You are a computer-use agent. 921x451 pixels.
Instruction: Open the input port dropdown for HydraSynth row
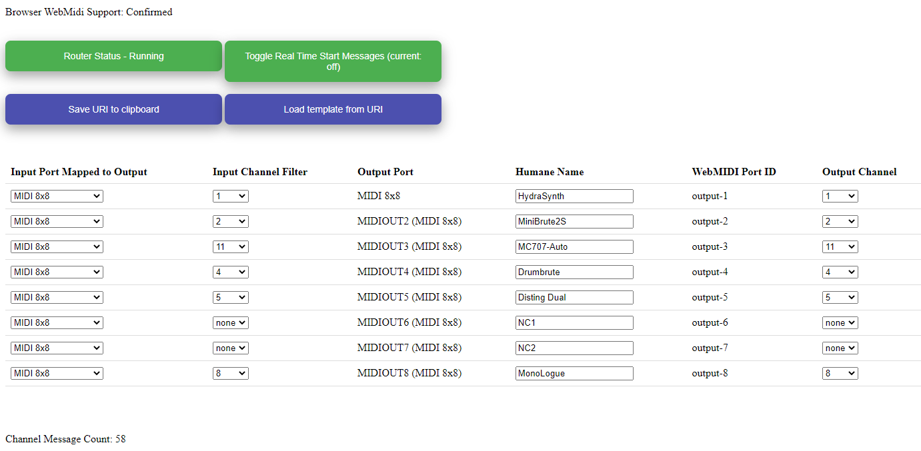[57, 196]
